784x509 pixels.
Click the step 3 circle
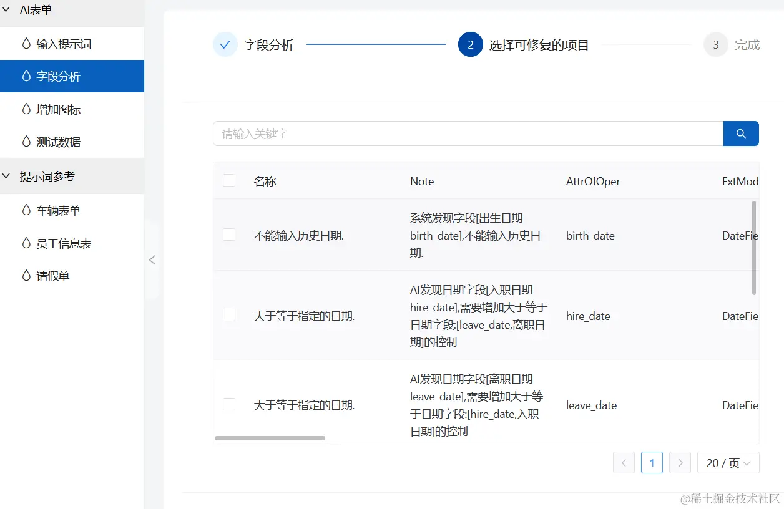pos(716,44)
